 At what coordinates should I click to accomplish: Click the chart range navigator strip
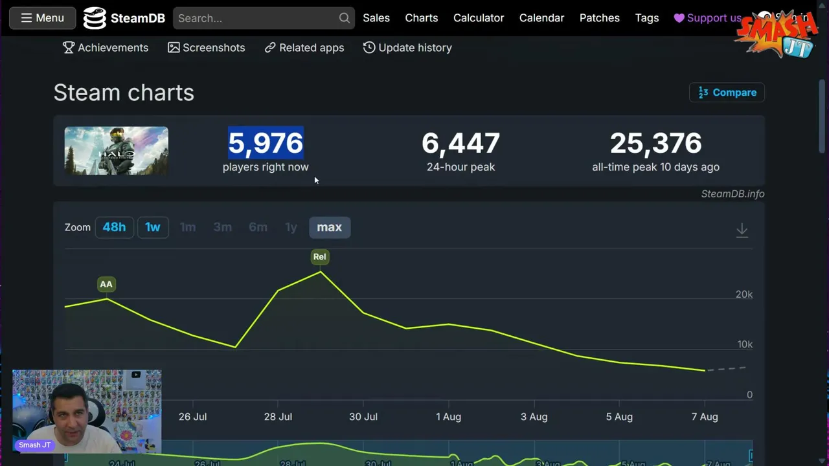[409, 452]
